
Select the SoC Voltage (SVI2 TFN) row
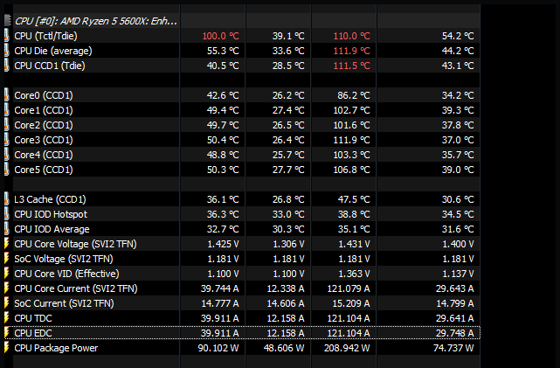pos(242,259)
